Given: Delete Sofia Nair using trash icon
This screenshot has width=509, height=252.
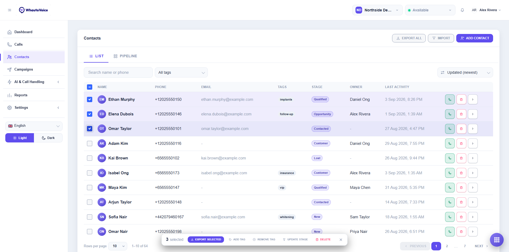Looking at the screenshot, I should [461, 217].
